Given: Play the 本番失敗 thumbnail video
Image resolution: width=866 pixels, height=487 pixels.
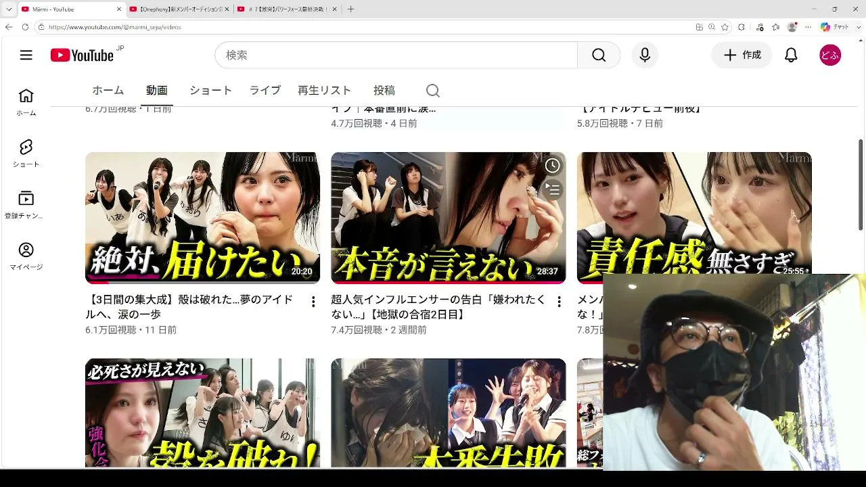Looking at the screenshot, I should [x=448, y=413].
